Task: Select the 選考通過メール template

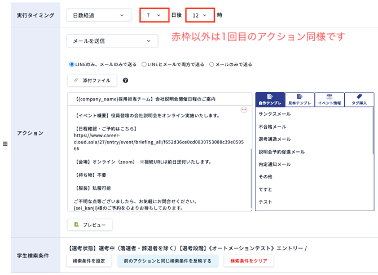Action: 275,139
